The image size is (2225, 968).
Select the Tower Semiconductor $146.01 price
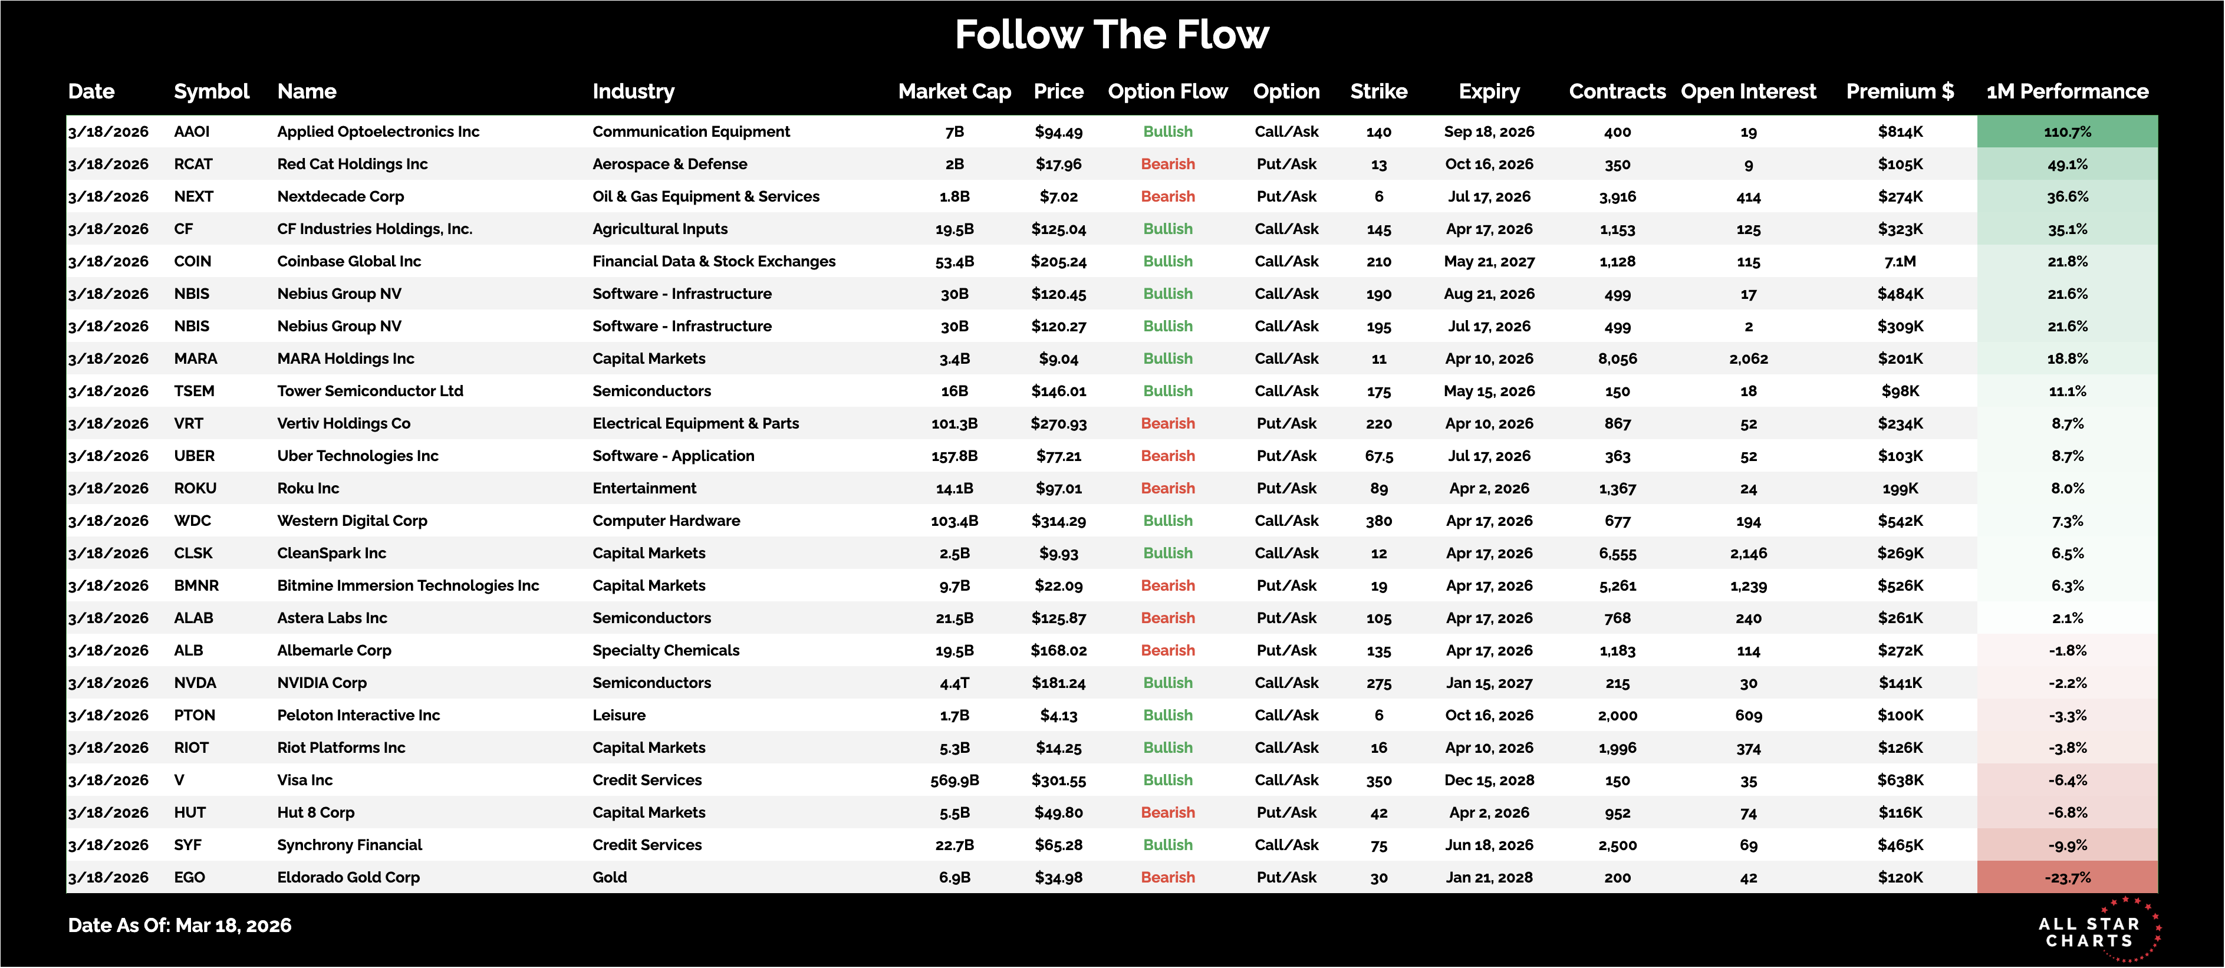1058,391
